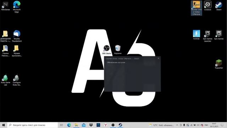This screenshot has width=227, height=128.
Task: Show hidden system tray icons
Action: (177, 125)
